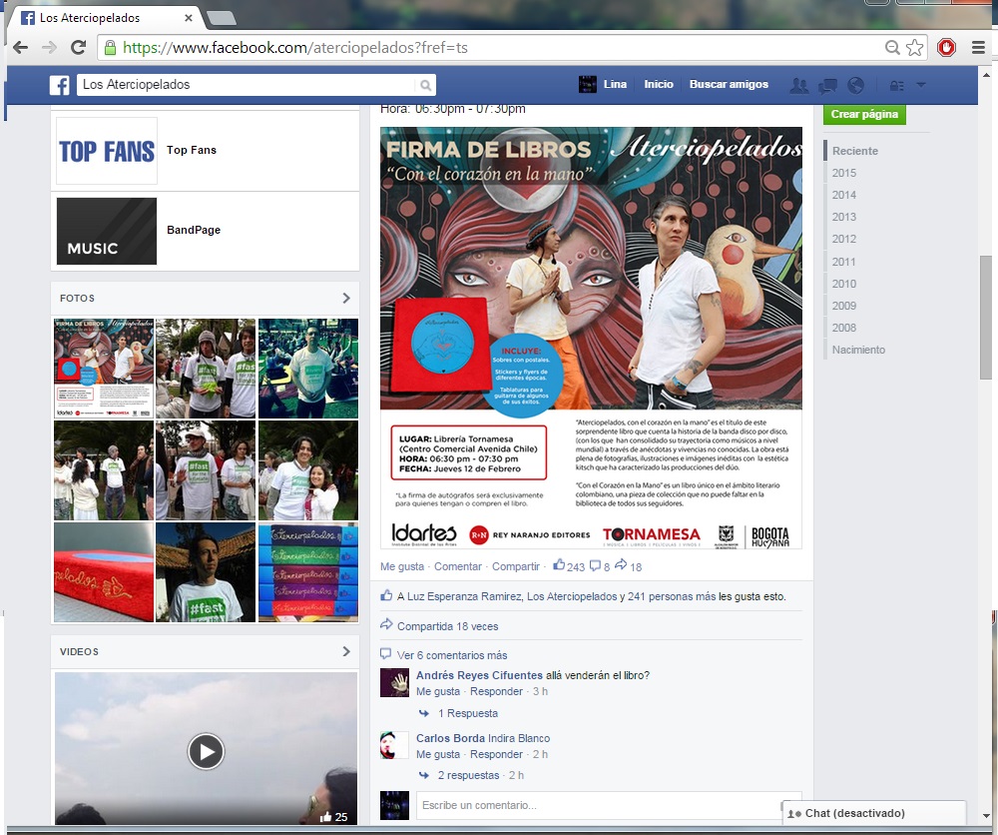The image size is (998, 835).
Task: Go to Inicio in the top bar
Action: click(659, 85)
